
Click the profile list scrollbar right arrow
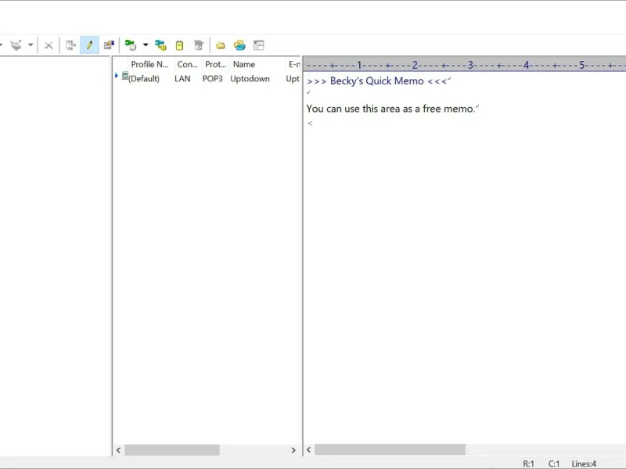[x=293, y=450]
